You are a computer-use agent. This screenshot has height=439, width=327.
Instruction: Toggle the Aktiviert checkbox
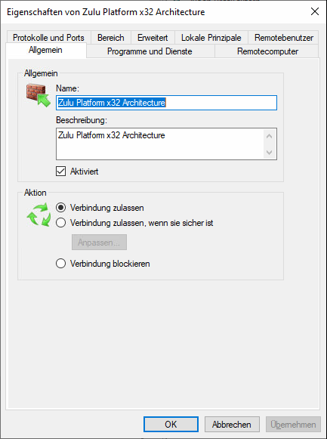pyautogui.click(x=60, y=172)
